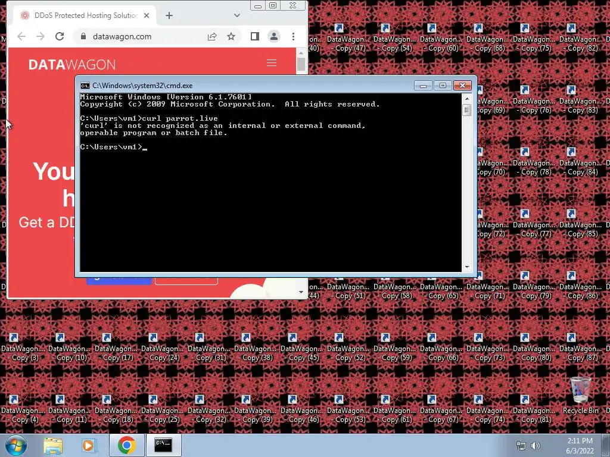Select DataWagon Copy (11) shortcut
Screen dimensions: 610x457
click(70, 409)
